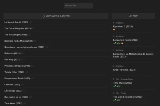
Task: Click '6 . Film . Thriller' label
Action: (120, 93)
